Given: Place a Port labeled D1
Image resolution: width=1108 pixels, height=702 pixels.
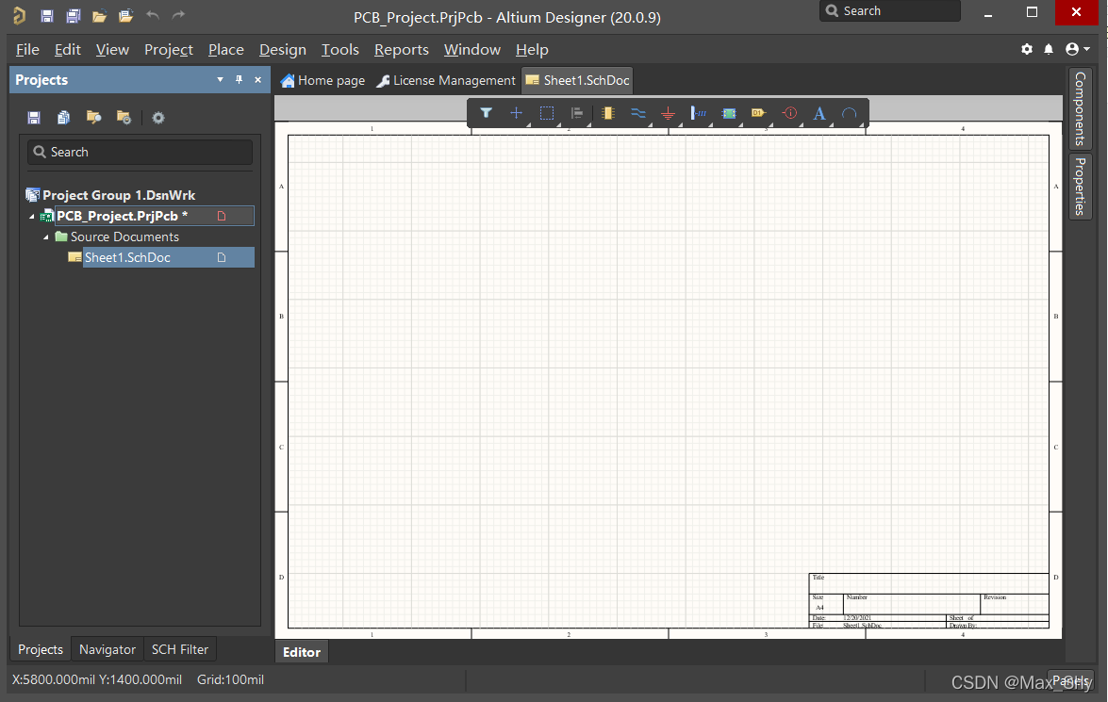Looking at the screenshot, I should pos(758,113).
